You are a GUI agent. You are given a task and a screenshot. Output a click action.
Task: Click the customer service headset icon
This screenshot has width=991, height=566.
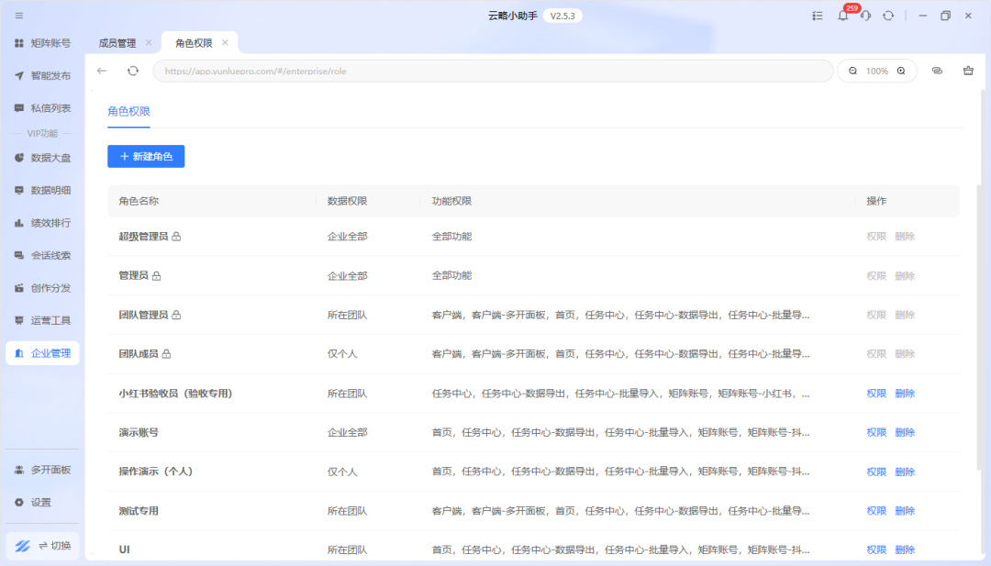865,16
